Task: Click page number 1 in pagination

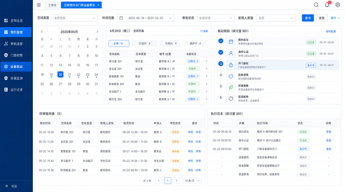Action: [x=168, y=181]
